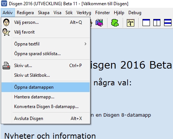Click the highlighted Öppna datamappen entry
173x139 pixels.
pos(45,87)
